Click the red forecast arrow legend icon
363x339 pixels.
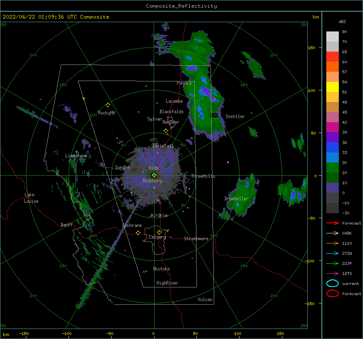[x=332, y=223]
